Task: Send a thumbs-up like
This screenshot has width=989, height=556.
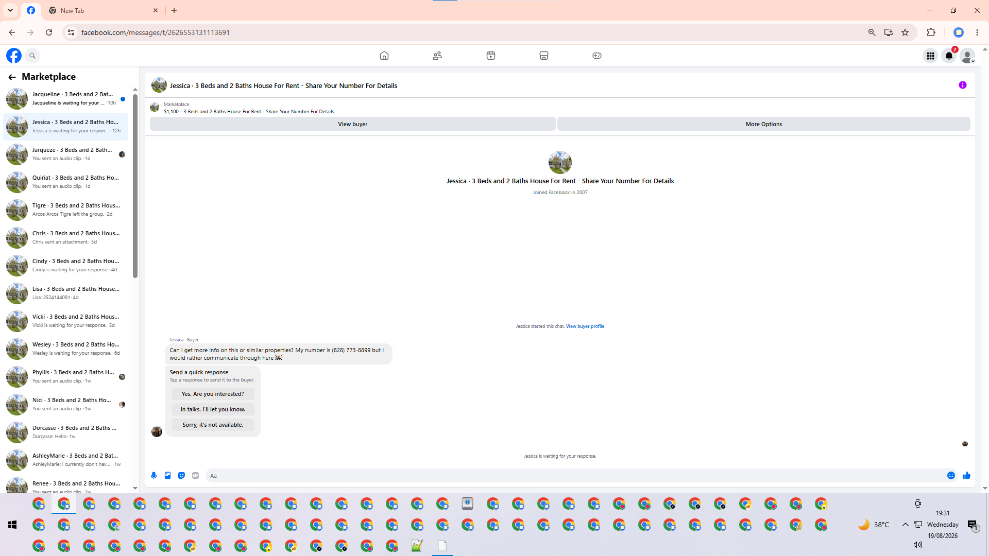Action: [966, 476]
